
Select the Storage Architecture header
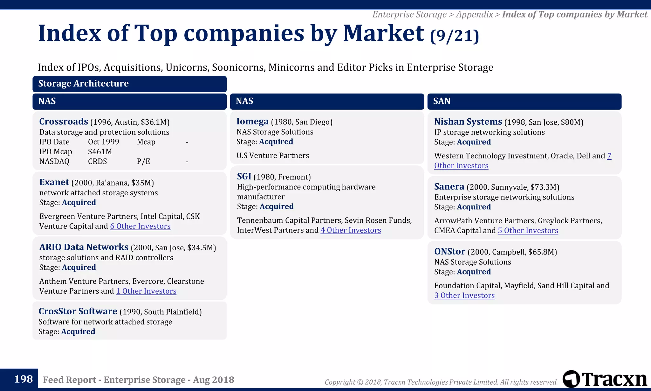tap(130, 84)
